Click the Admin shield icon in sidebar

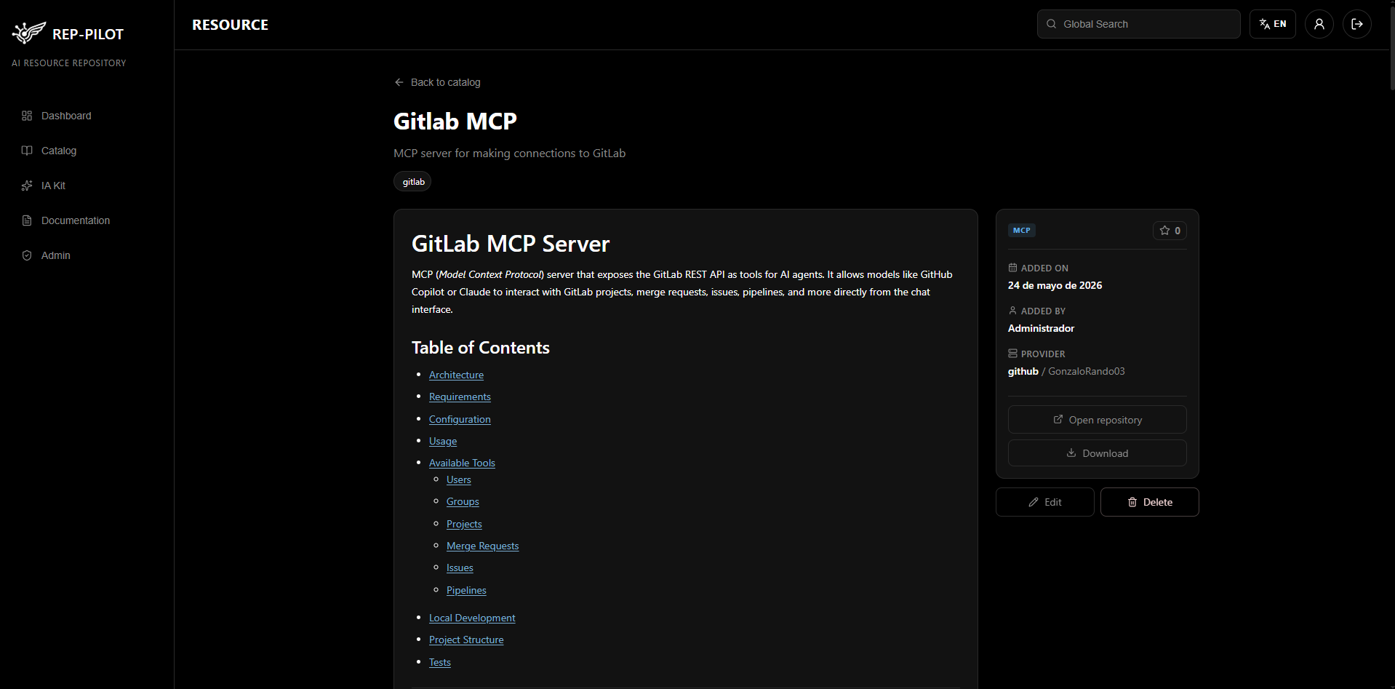[x=27, y=255]
